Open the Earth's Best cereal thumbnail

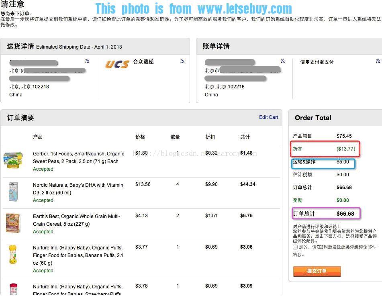13,223
